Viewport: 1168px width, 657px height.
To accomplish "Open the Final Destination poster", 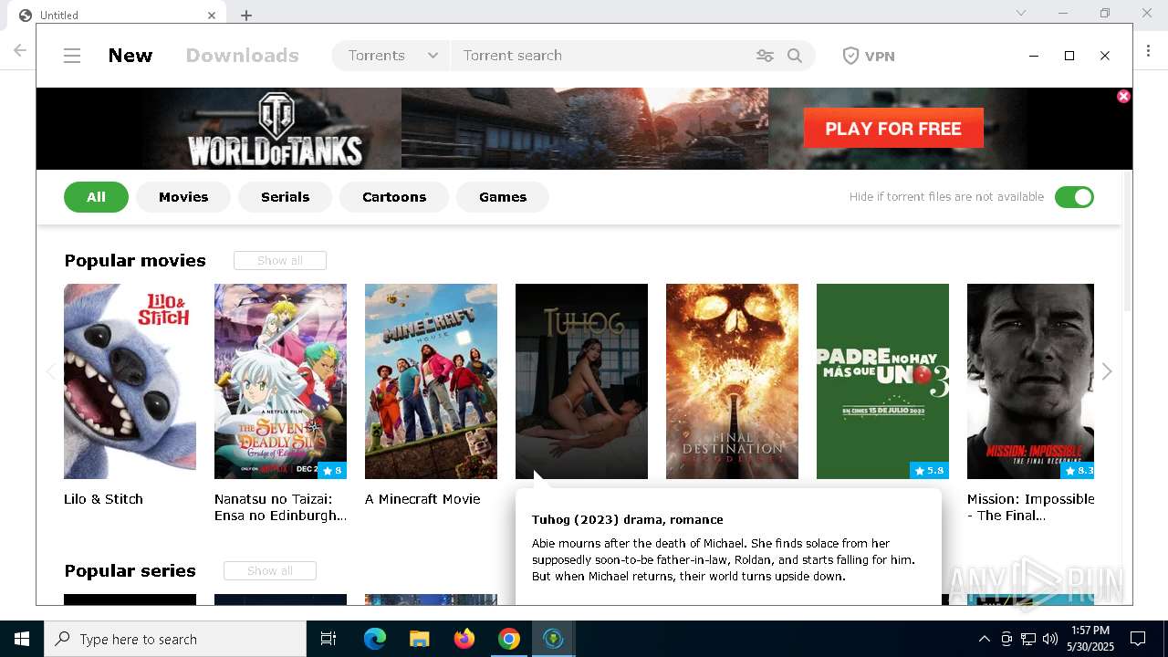I will 732,381.
